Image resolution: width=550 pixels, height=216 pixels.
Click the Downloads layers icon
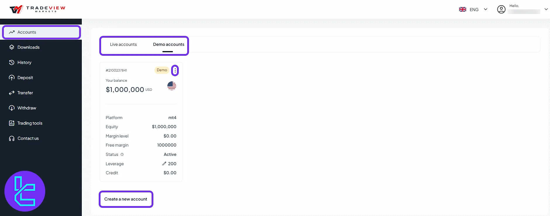pos(12,47)
